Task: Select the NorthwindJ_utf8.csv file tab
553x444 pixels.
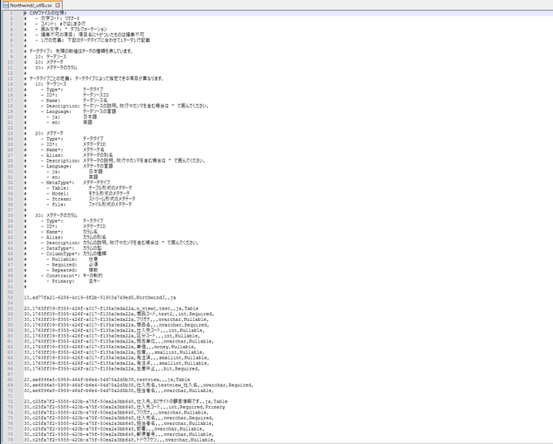Action: (31, 5)
